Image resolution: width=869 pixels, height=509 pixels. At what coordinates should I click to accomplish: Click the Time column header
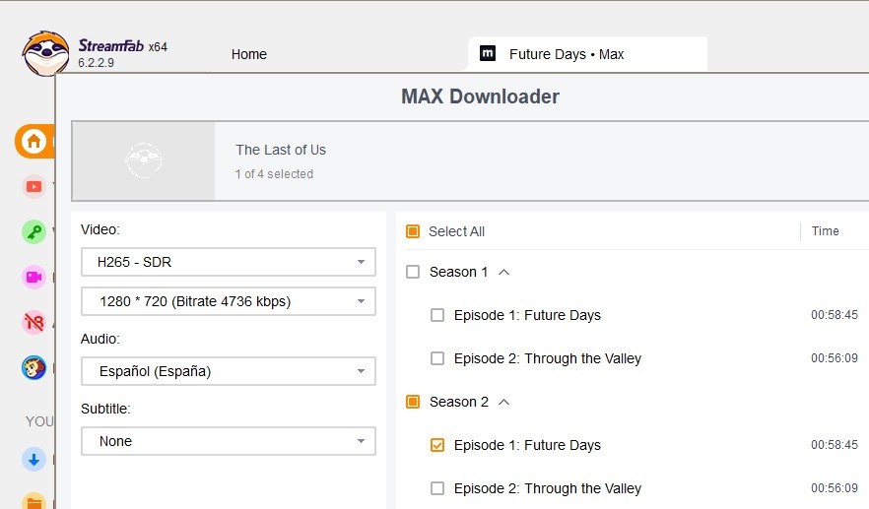click(826, 231)
